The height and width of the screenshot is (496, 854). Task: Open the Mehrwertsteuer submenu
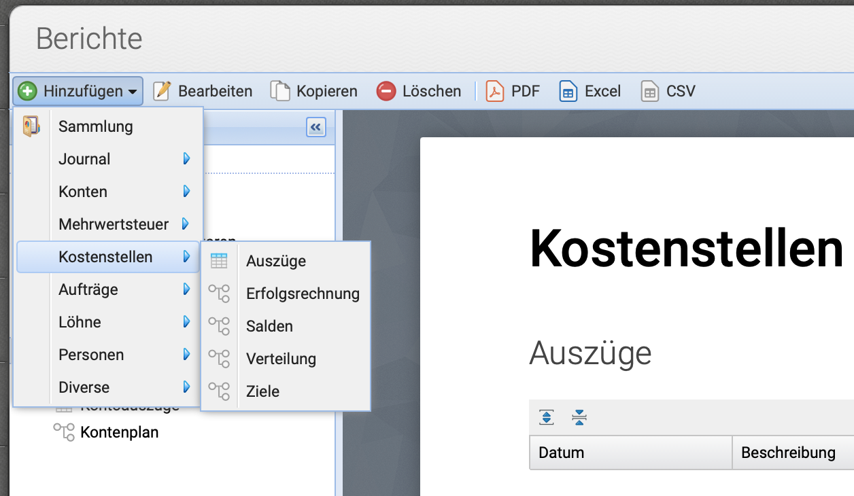(108, 224)
